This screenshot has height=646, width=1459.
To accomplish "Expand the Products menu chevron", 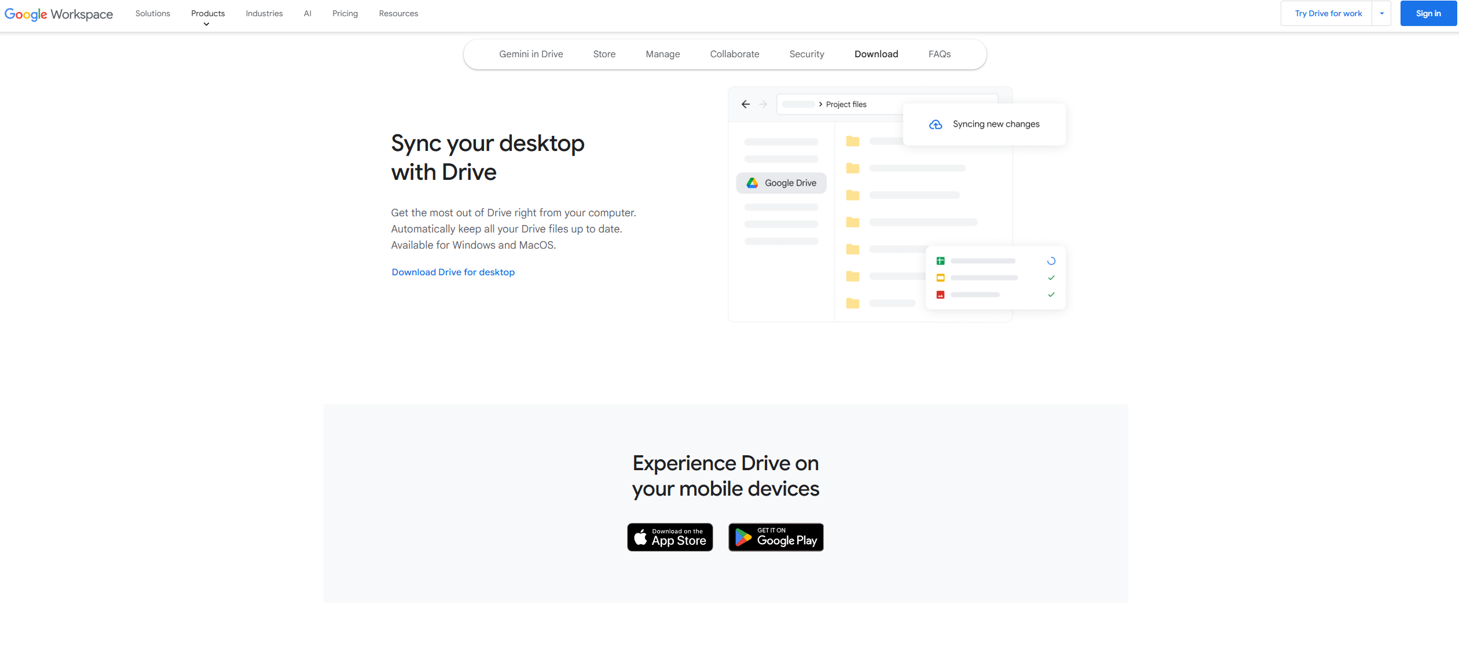I will point(207,24).
